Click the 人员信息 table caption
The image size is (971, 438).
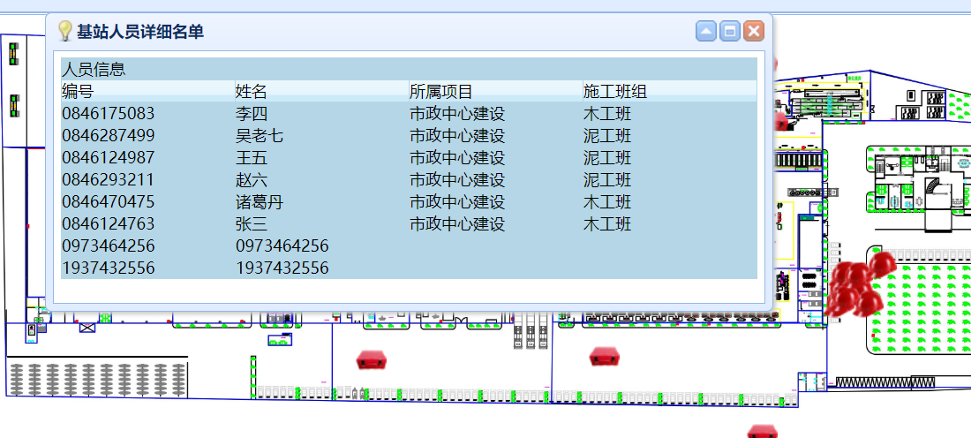click(x=93, y=69)
